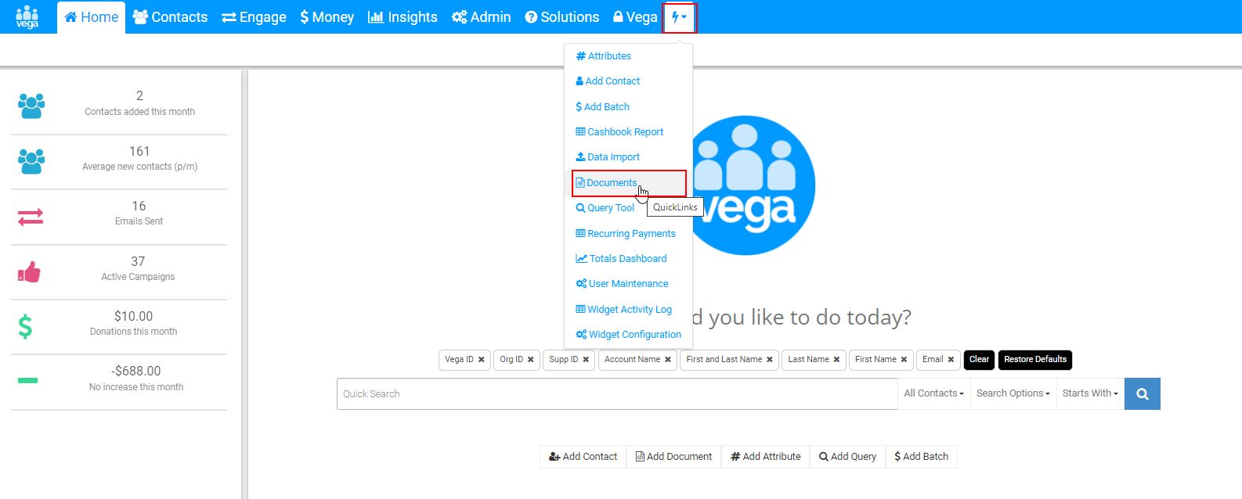Screen dimensions: 1242x499
Task: Click the large Vega logo image
Action: click(x=746, y=185)
